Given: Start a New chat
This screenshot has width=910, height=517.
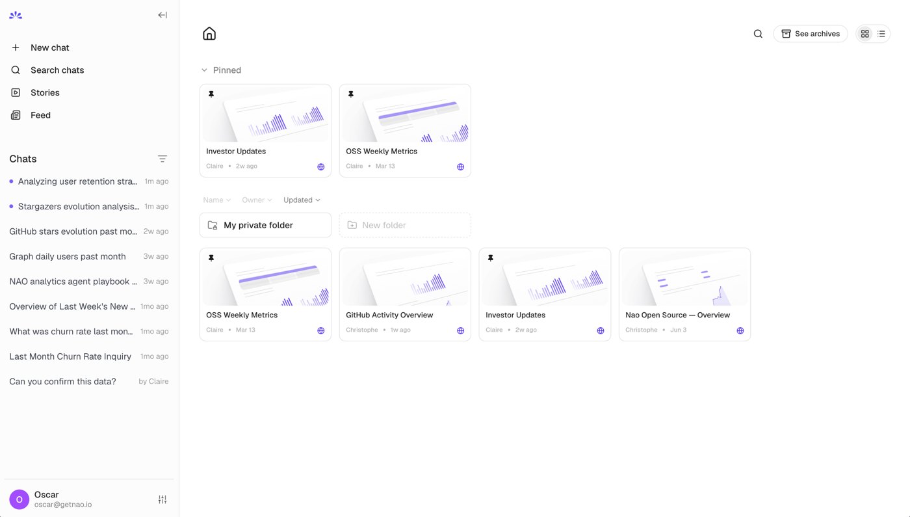Looking at the screenshot, I should (x=90, y=47).
